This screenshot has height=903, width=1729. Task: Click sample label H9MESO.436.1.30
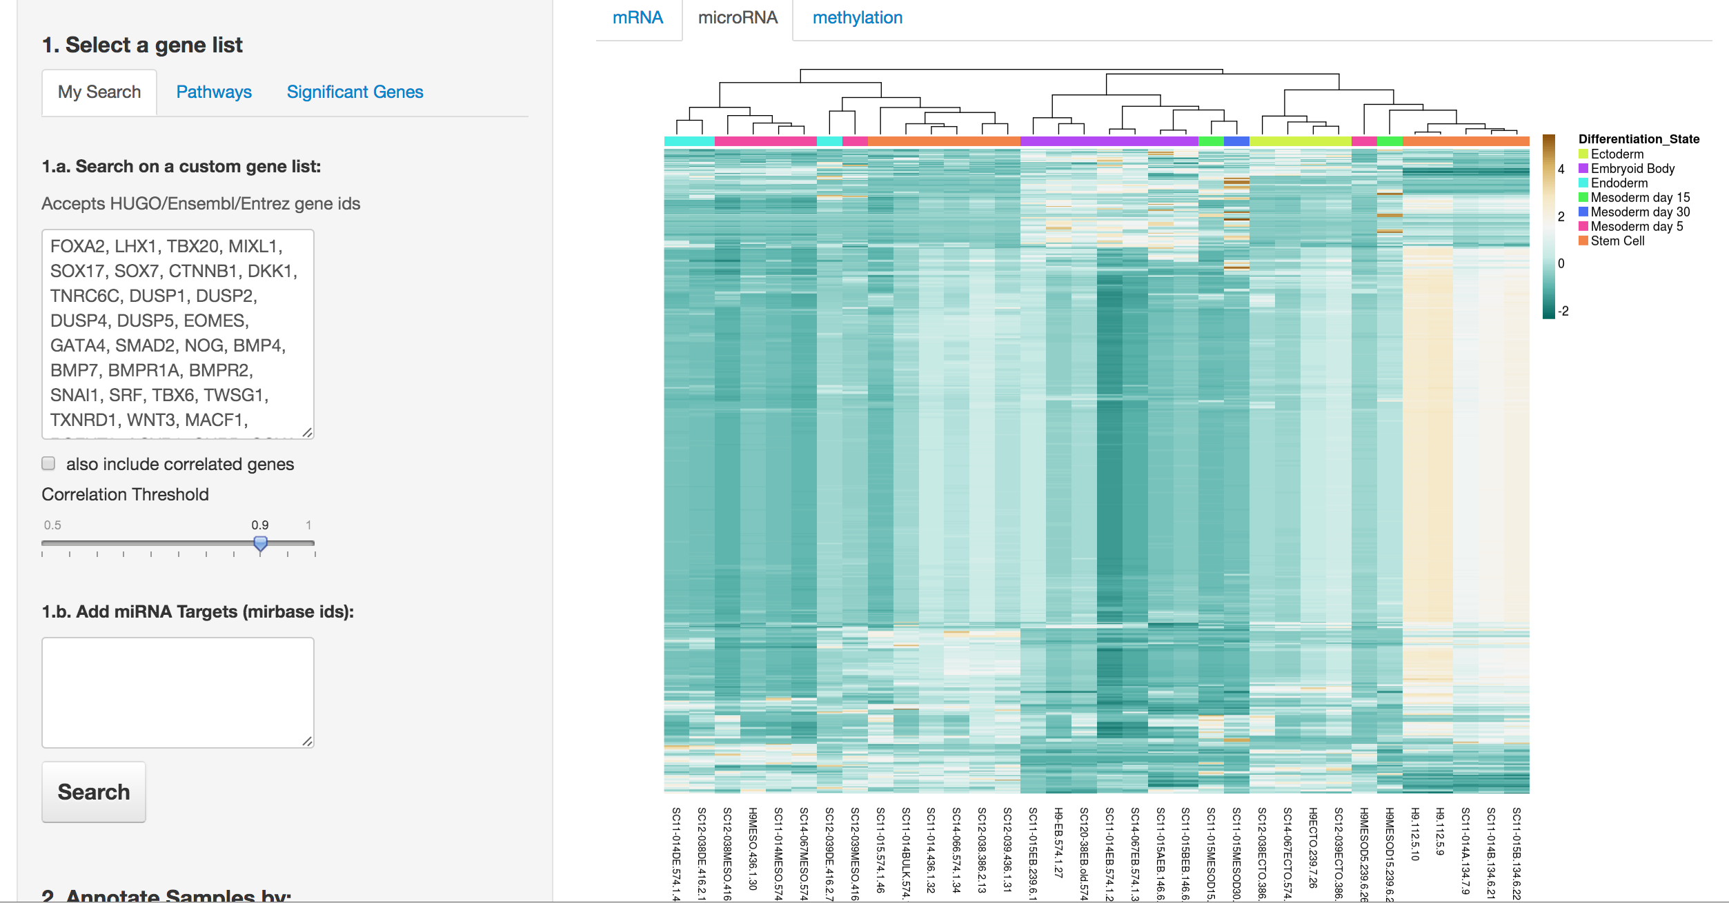752,849
